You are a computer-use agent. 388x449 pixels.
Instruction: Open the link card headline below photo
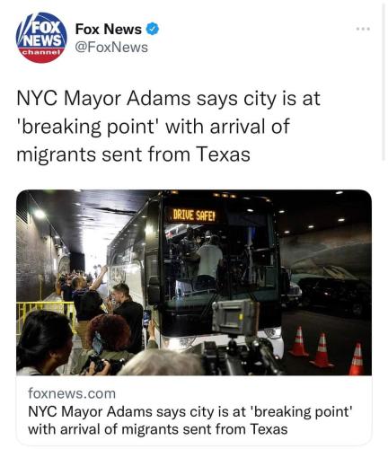pos(190,420)
